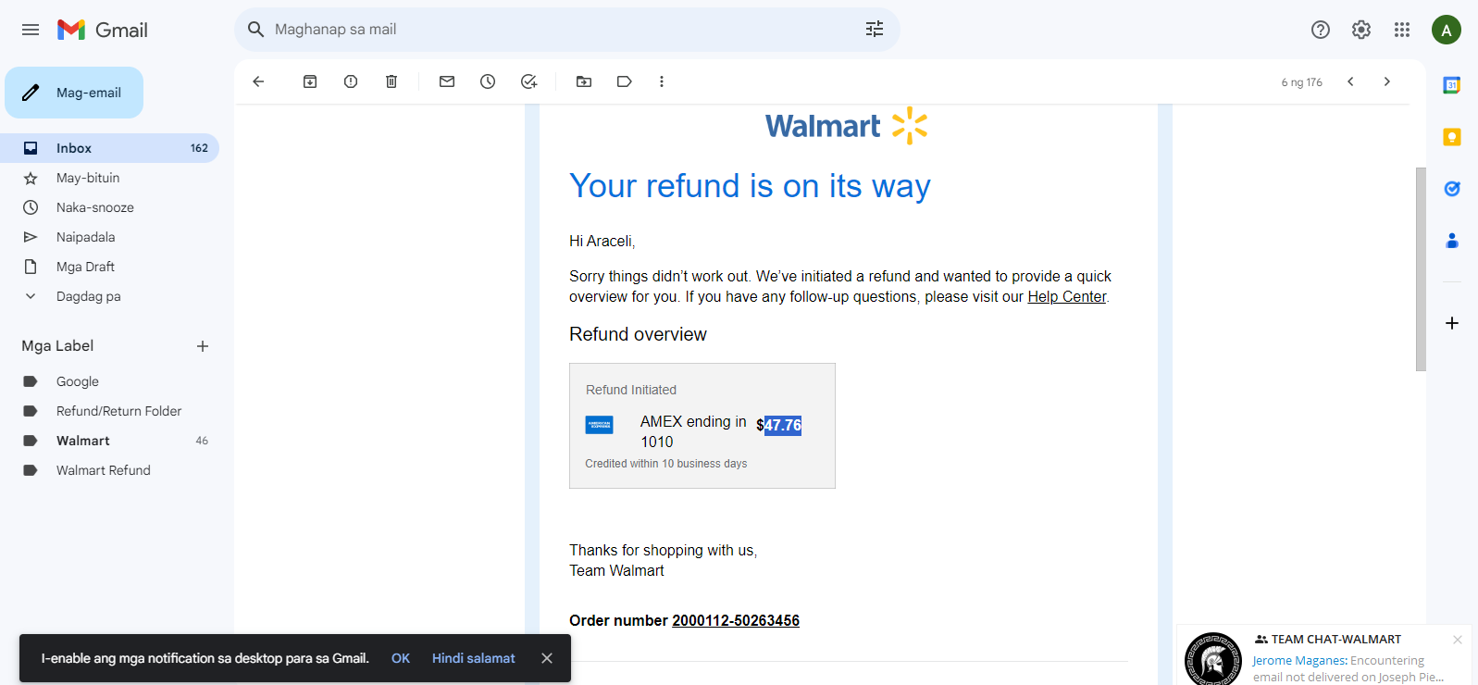
Task: Click OK to enable desktop notifications
Action: (x=401, y=658)
